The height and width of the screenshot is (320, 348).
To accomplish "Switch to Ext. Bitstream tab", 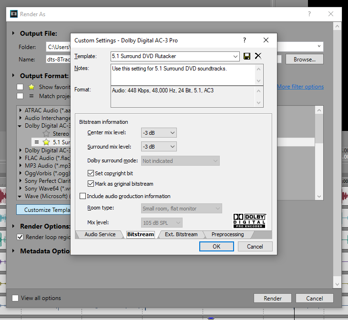I will (181, 234).
